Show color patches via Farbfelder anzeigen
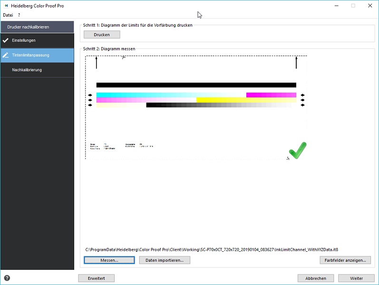The width and height of the screenshot is (379, 285). click(x=345, y=260)
